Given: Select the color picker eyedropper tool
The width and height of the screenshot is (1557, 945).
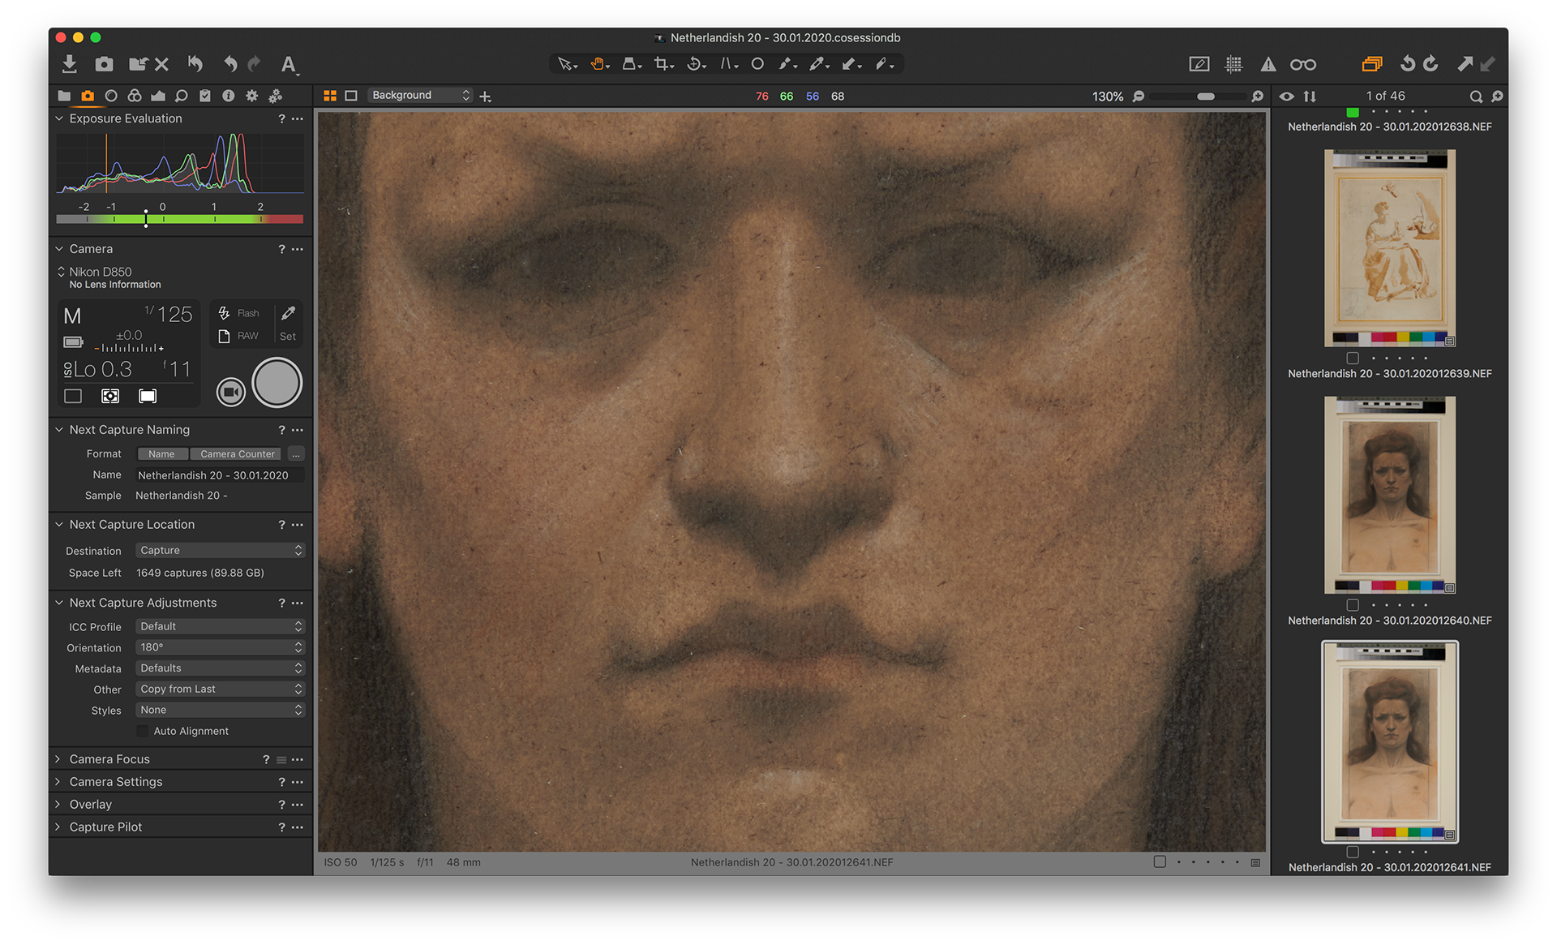Looking at the screenshot, I should 818,64.
